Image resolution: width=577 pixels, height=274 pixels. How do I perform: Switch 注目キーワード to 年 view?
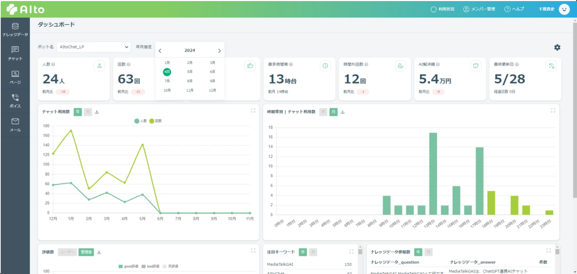tap(303, 252)
